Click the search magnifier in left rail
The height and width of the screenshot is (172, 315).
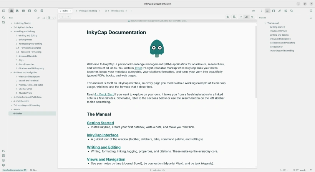(x=3, y=18)
